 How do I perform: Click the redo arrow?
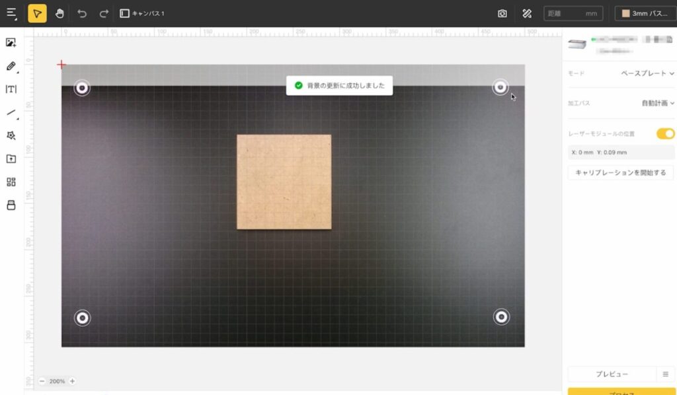(x=104, y=13)
